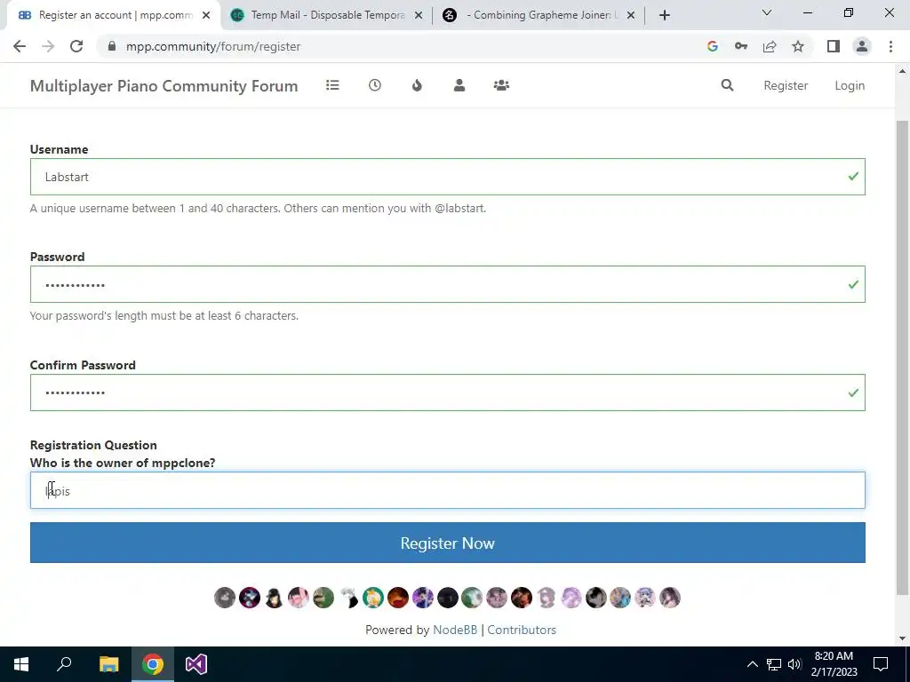Screen dimensions: 910x682
Task: Click into the Password field
Action: click(448, 284)
